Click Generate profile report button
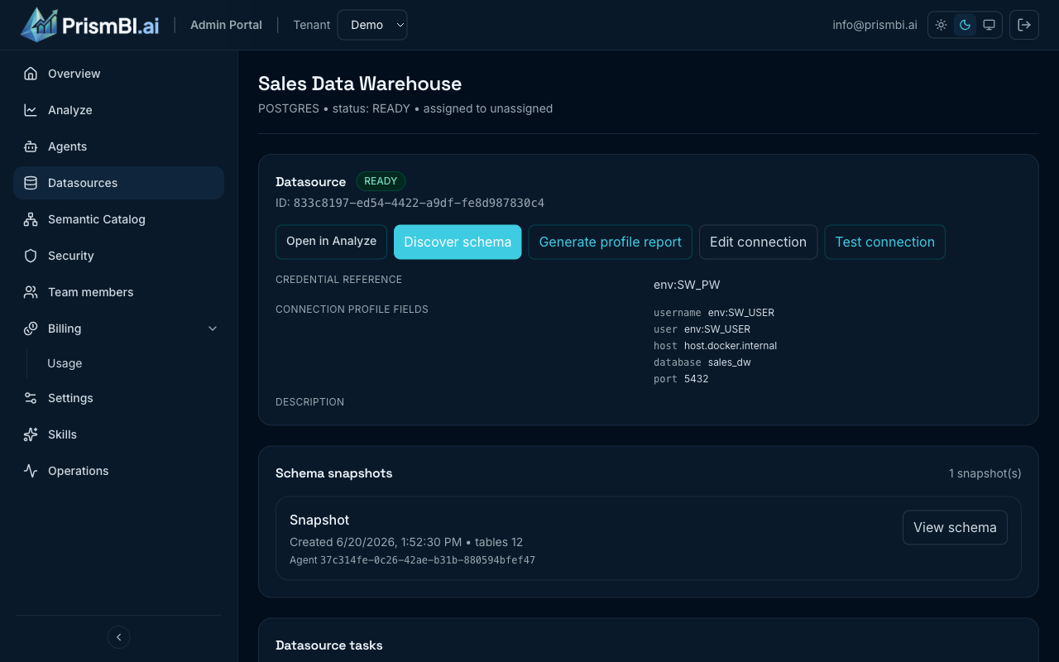 coord(611,242)
